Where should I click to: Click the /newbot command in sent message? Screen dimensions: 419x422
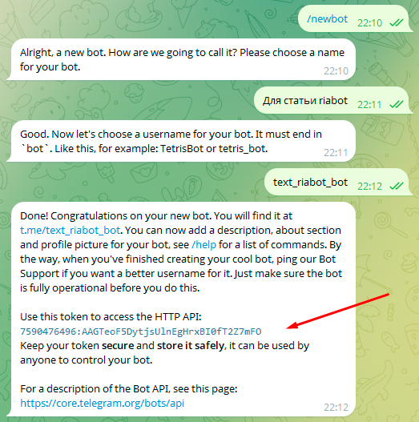click(327, 19)
